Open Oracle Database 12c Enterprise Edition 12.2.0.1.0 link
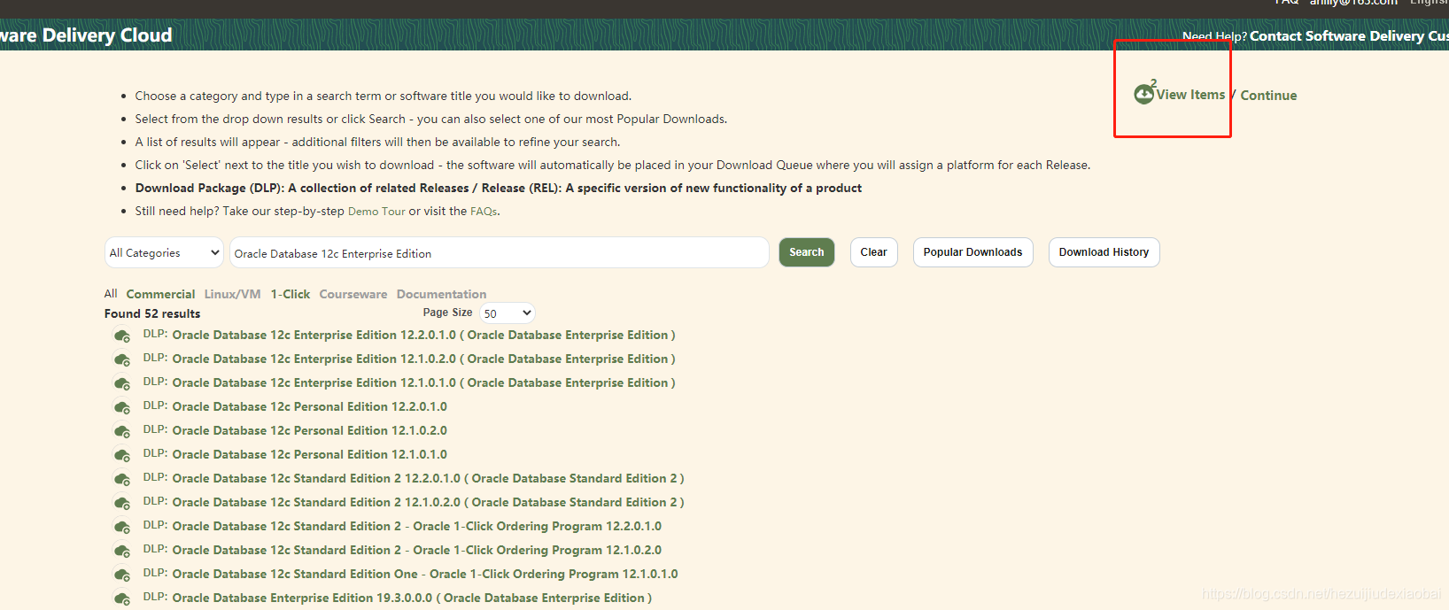 [x=423, y=336]
